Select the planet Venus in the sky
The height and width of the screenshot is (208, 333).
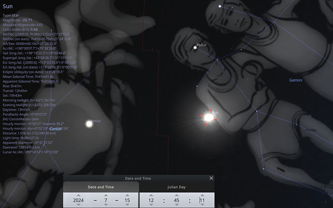89,124
